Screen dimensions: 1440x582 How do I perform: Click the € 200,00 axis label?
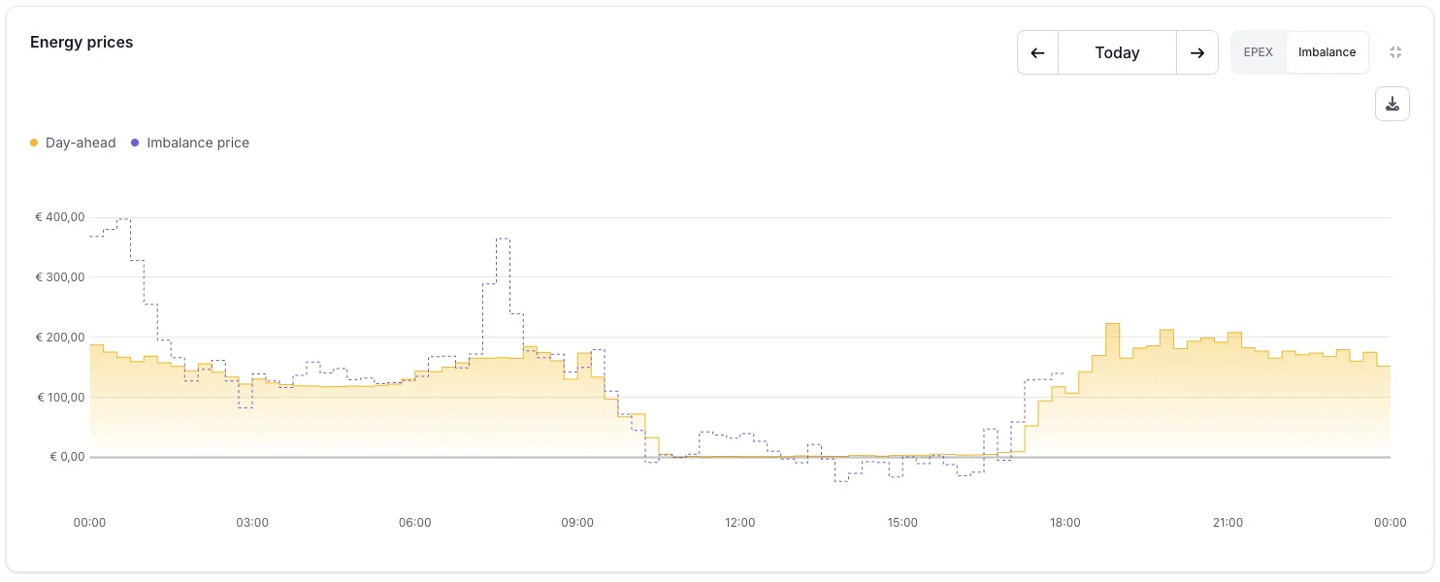[x=60, y=338]
